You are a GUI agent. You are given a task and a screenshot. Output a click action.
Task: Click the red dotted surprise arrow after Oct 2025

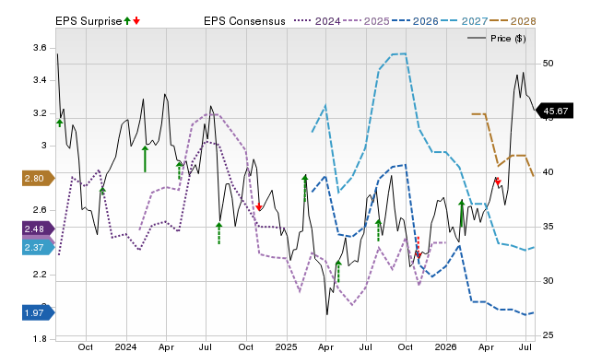click(418, 247)
